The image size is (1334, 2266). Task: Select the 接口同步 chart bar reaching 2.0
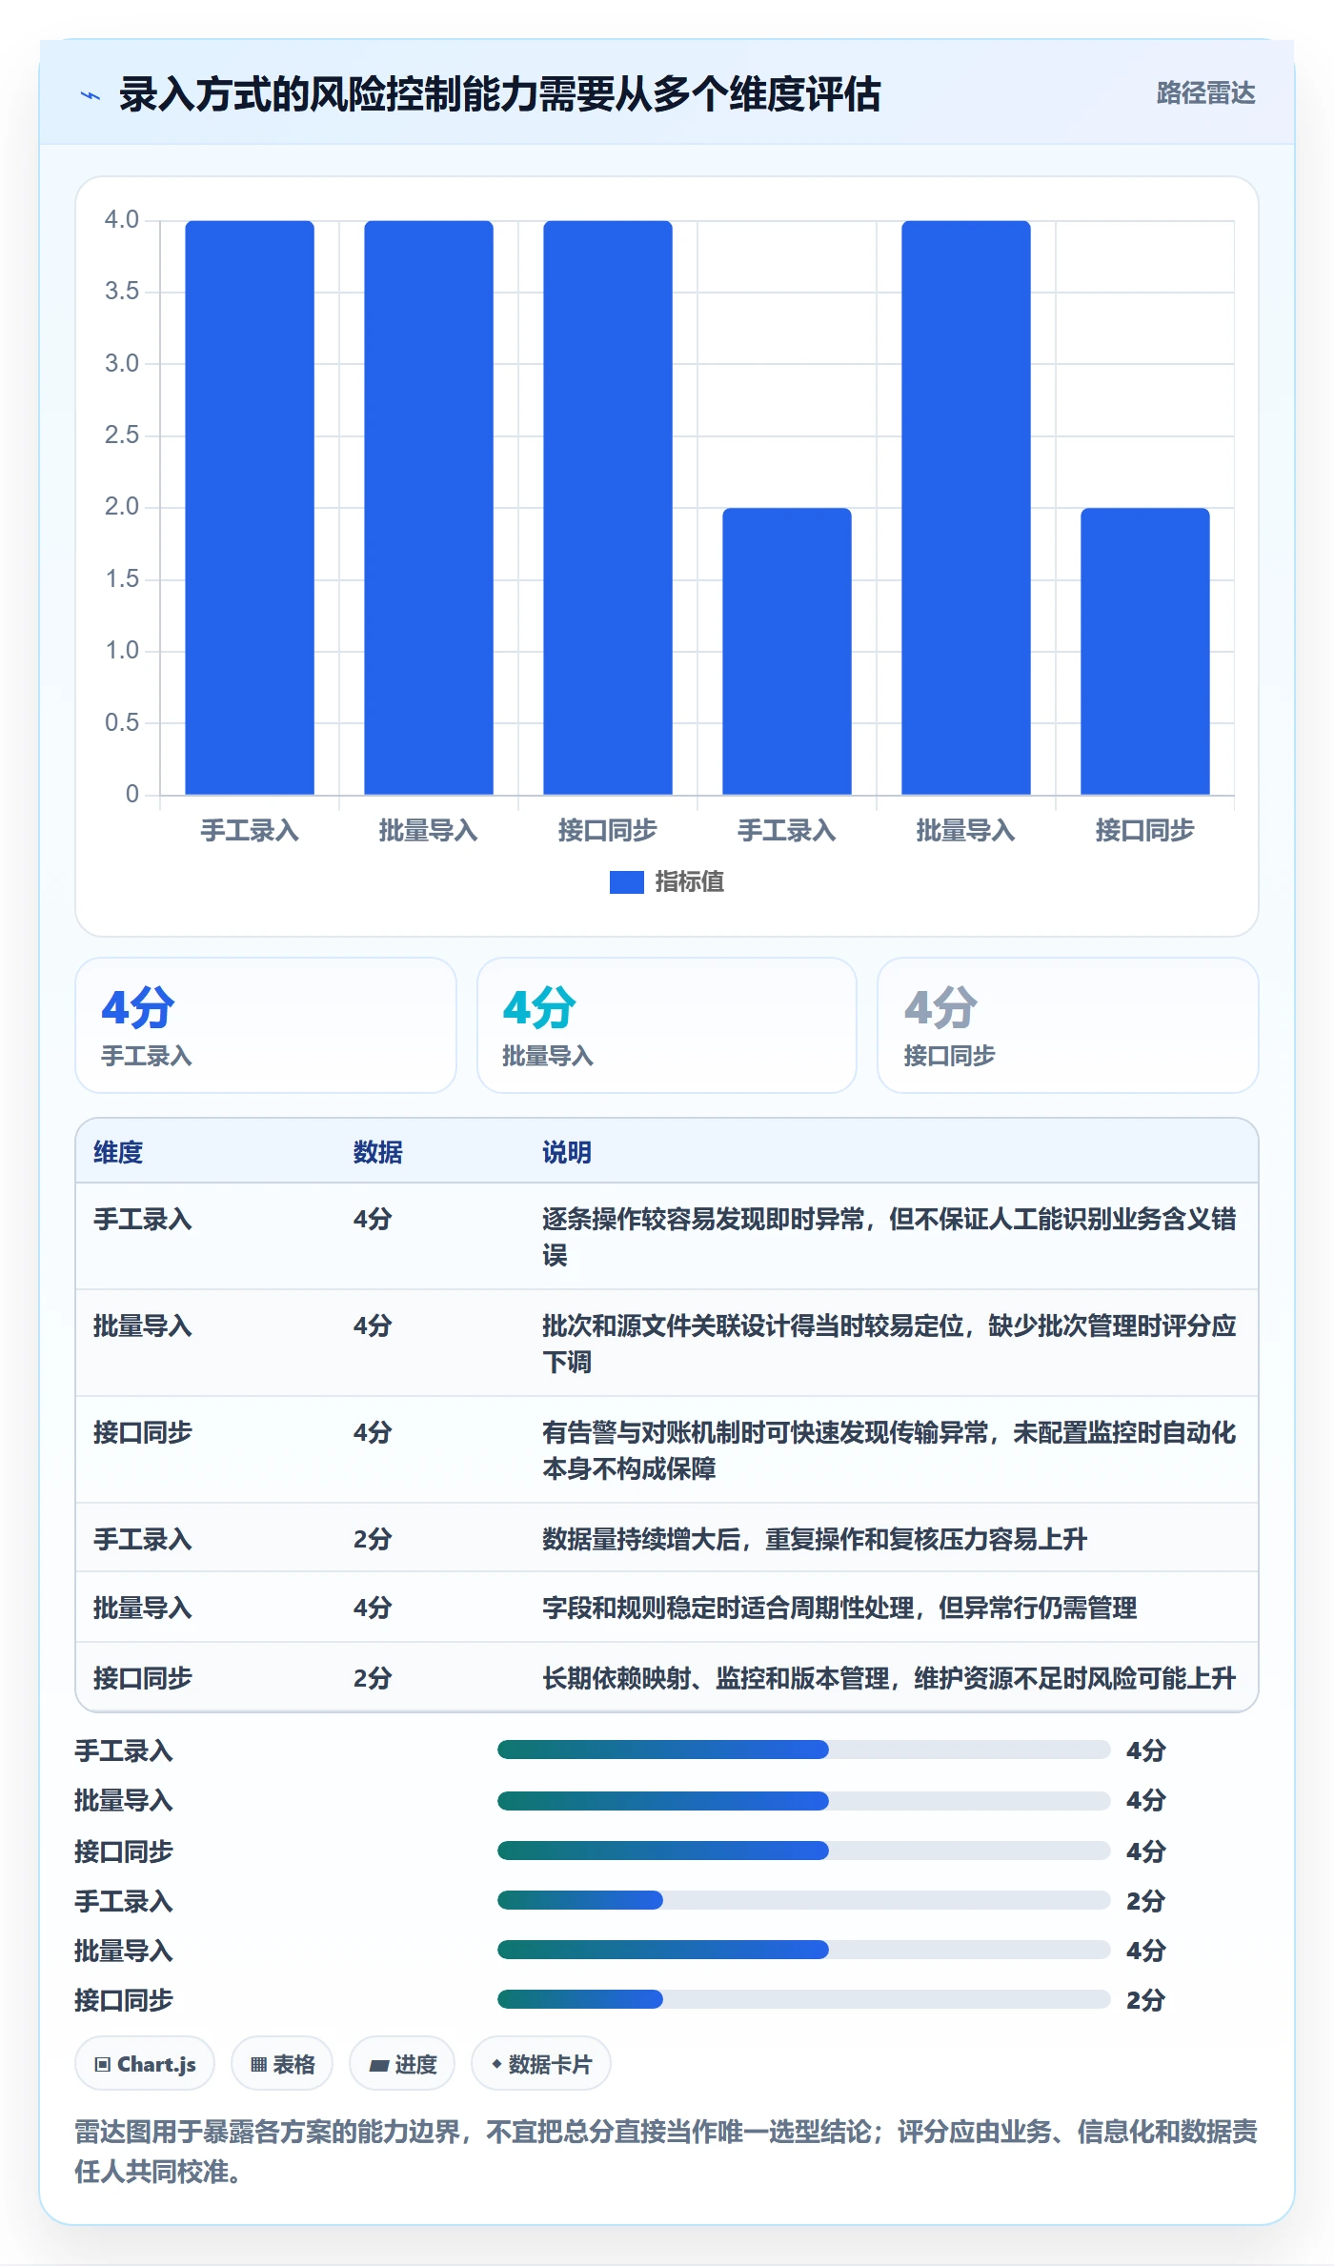(1145, 652)
